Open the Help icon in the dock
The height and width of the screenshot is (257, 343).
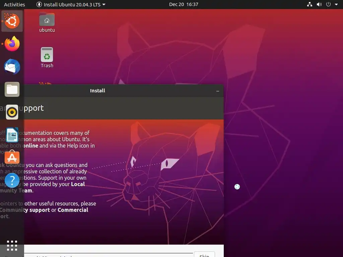coord(12,180)
